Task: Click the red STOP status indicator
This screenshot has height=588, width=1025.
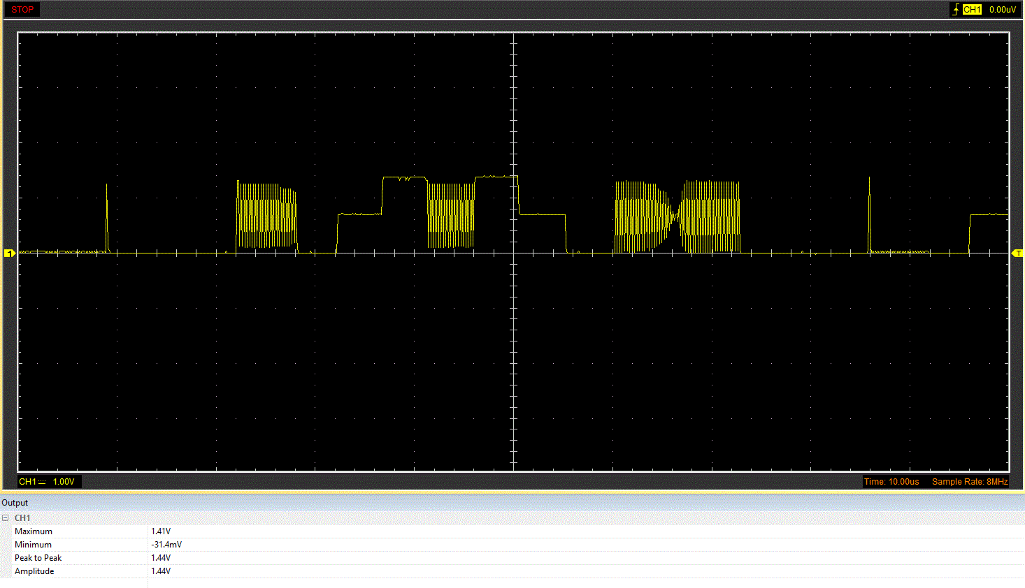Action: pyautogui.click(x=22, y=10)
